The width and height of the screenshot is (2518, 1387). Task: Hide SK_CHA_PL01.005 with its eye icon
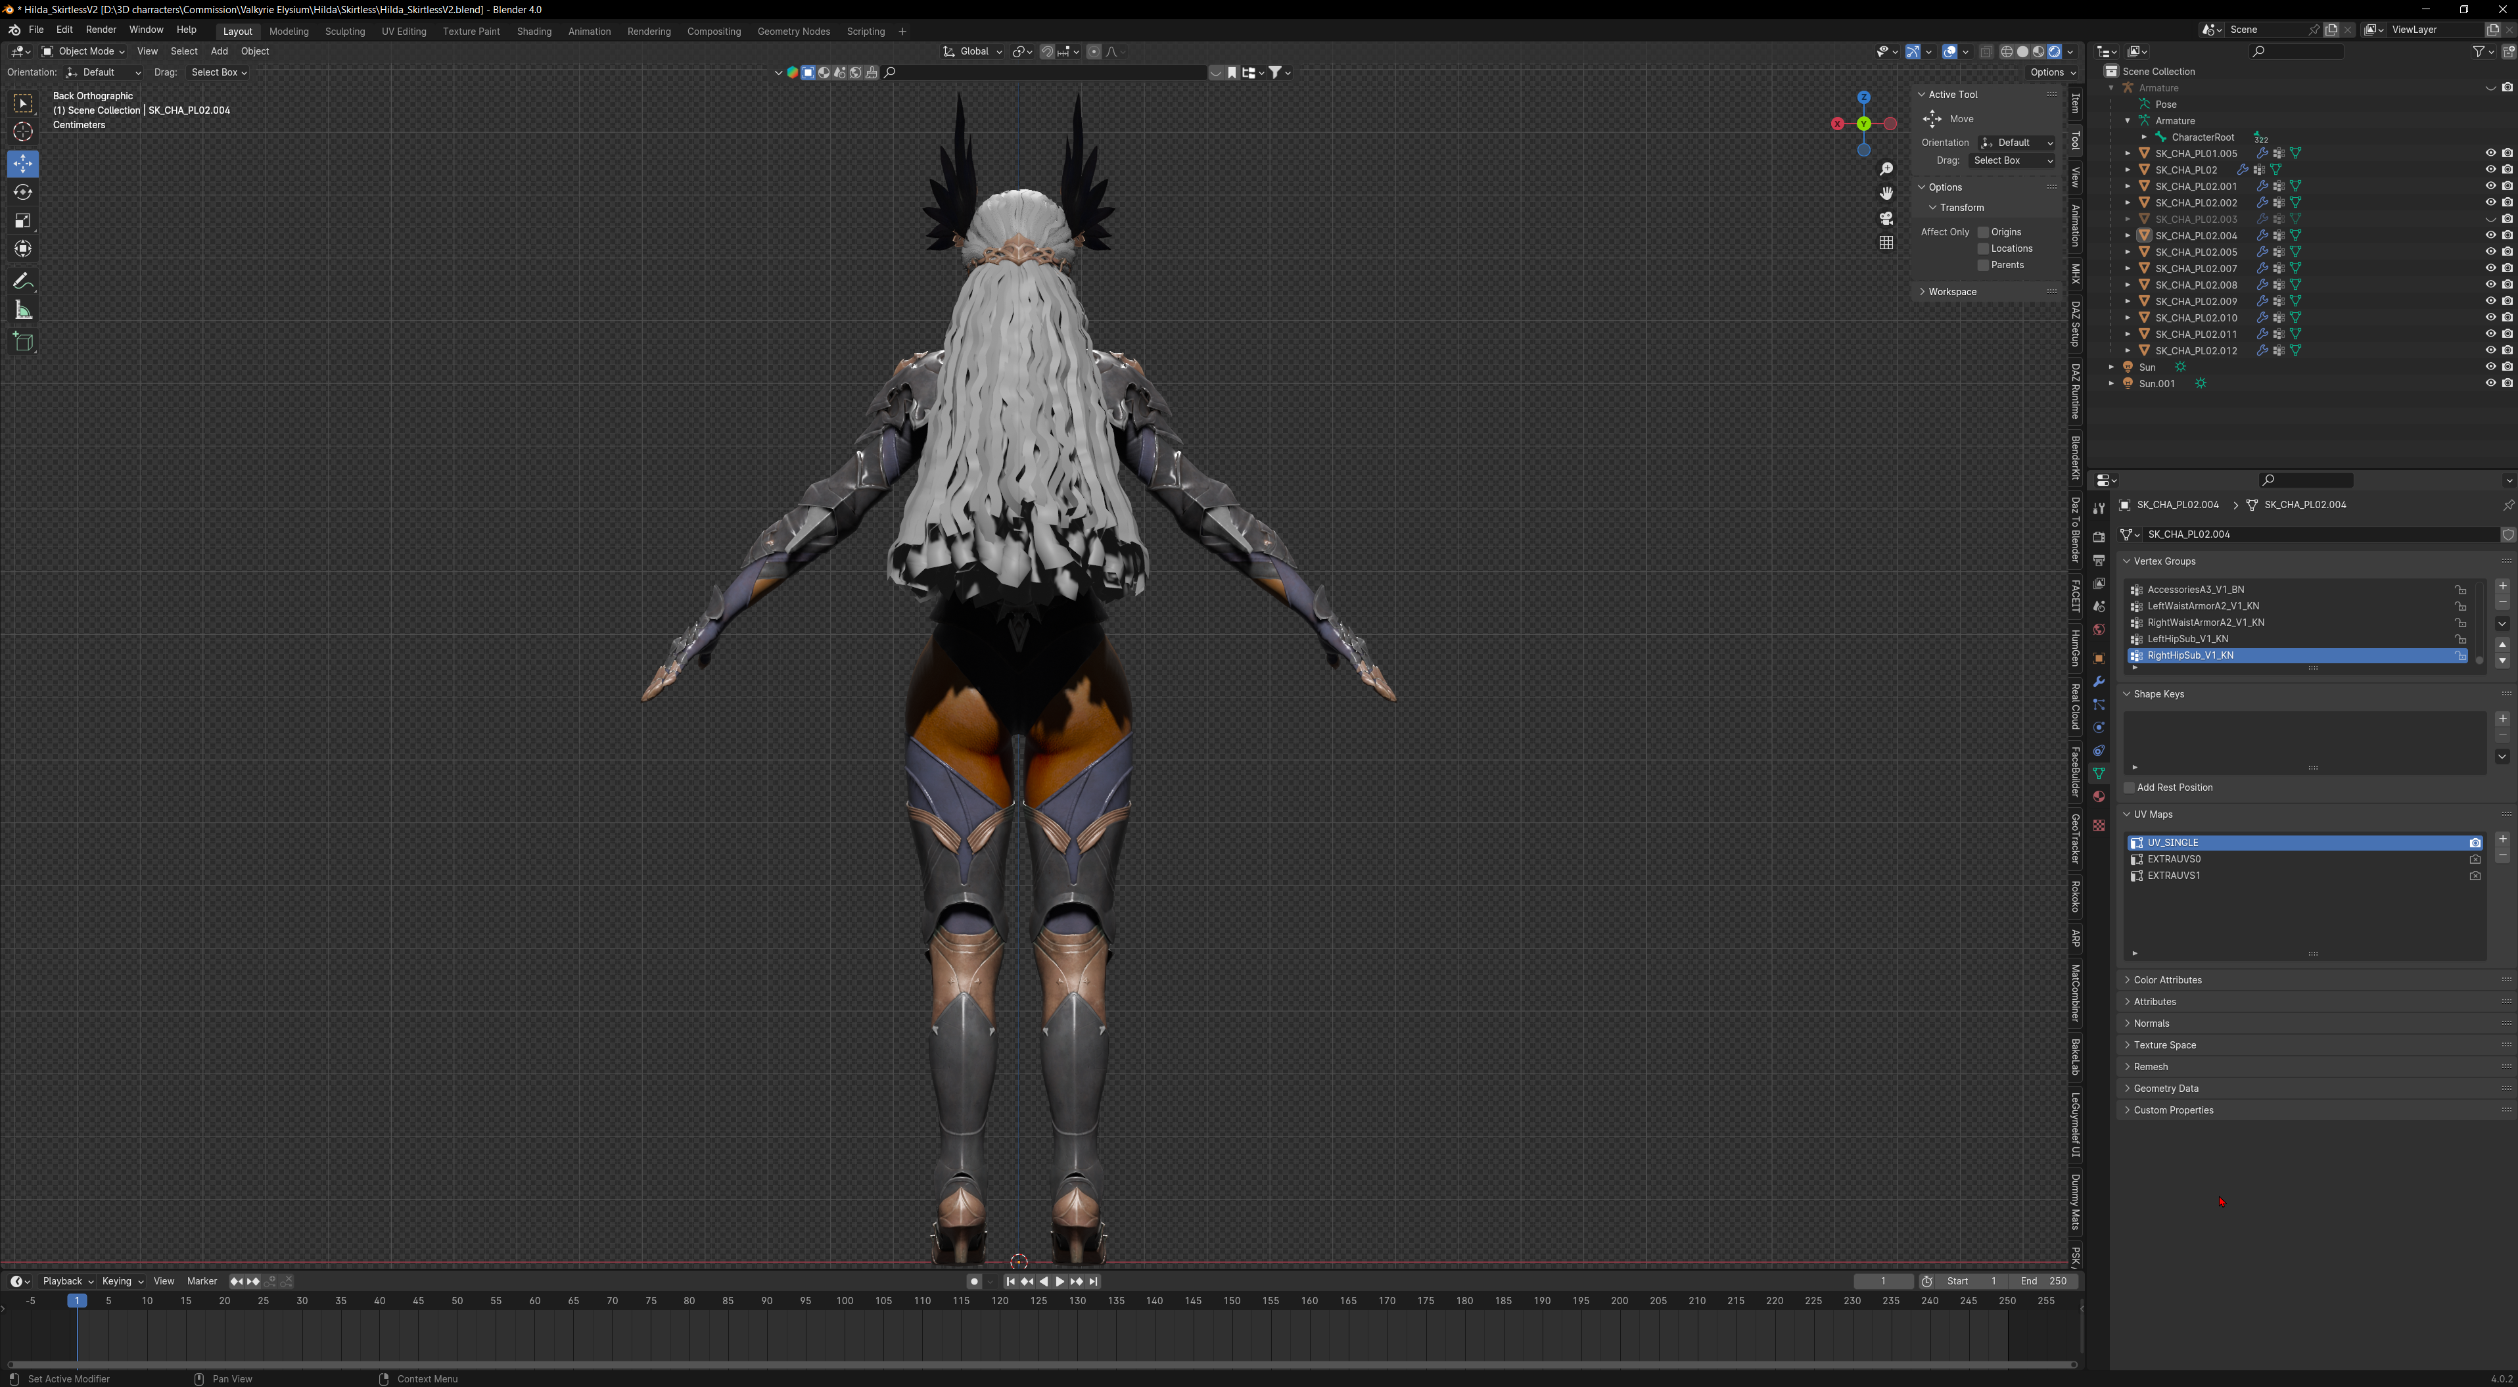(2490, 153)
